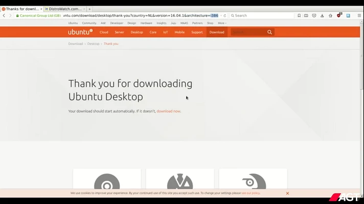Open the URL history dropdown arrow
The image size is (364, 204).
coord(221,15)
